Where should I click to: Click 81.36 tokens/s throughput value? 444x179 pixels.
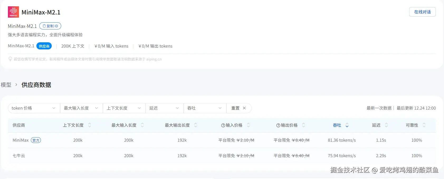click(342, 140)
